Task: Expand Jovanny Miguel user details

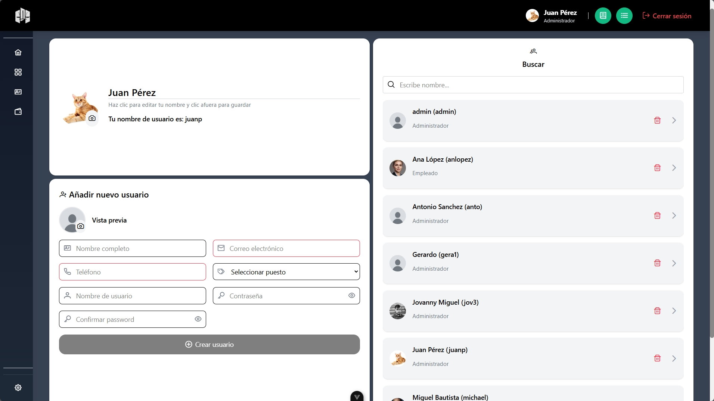Action: pyautogui.click(x=674, y=311)
